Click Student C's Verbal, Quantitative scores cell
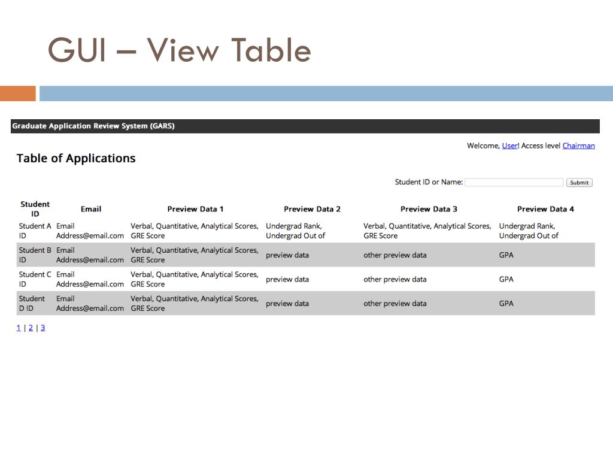The width and height of the screenshot is (613, 460). pos(195,279)
